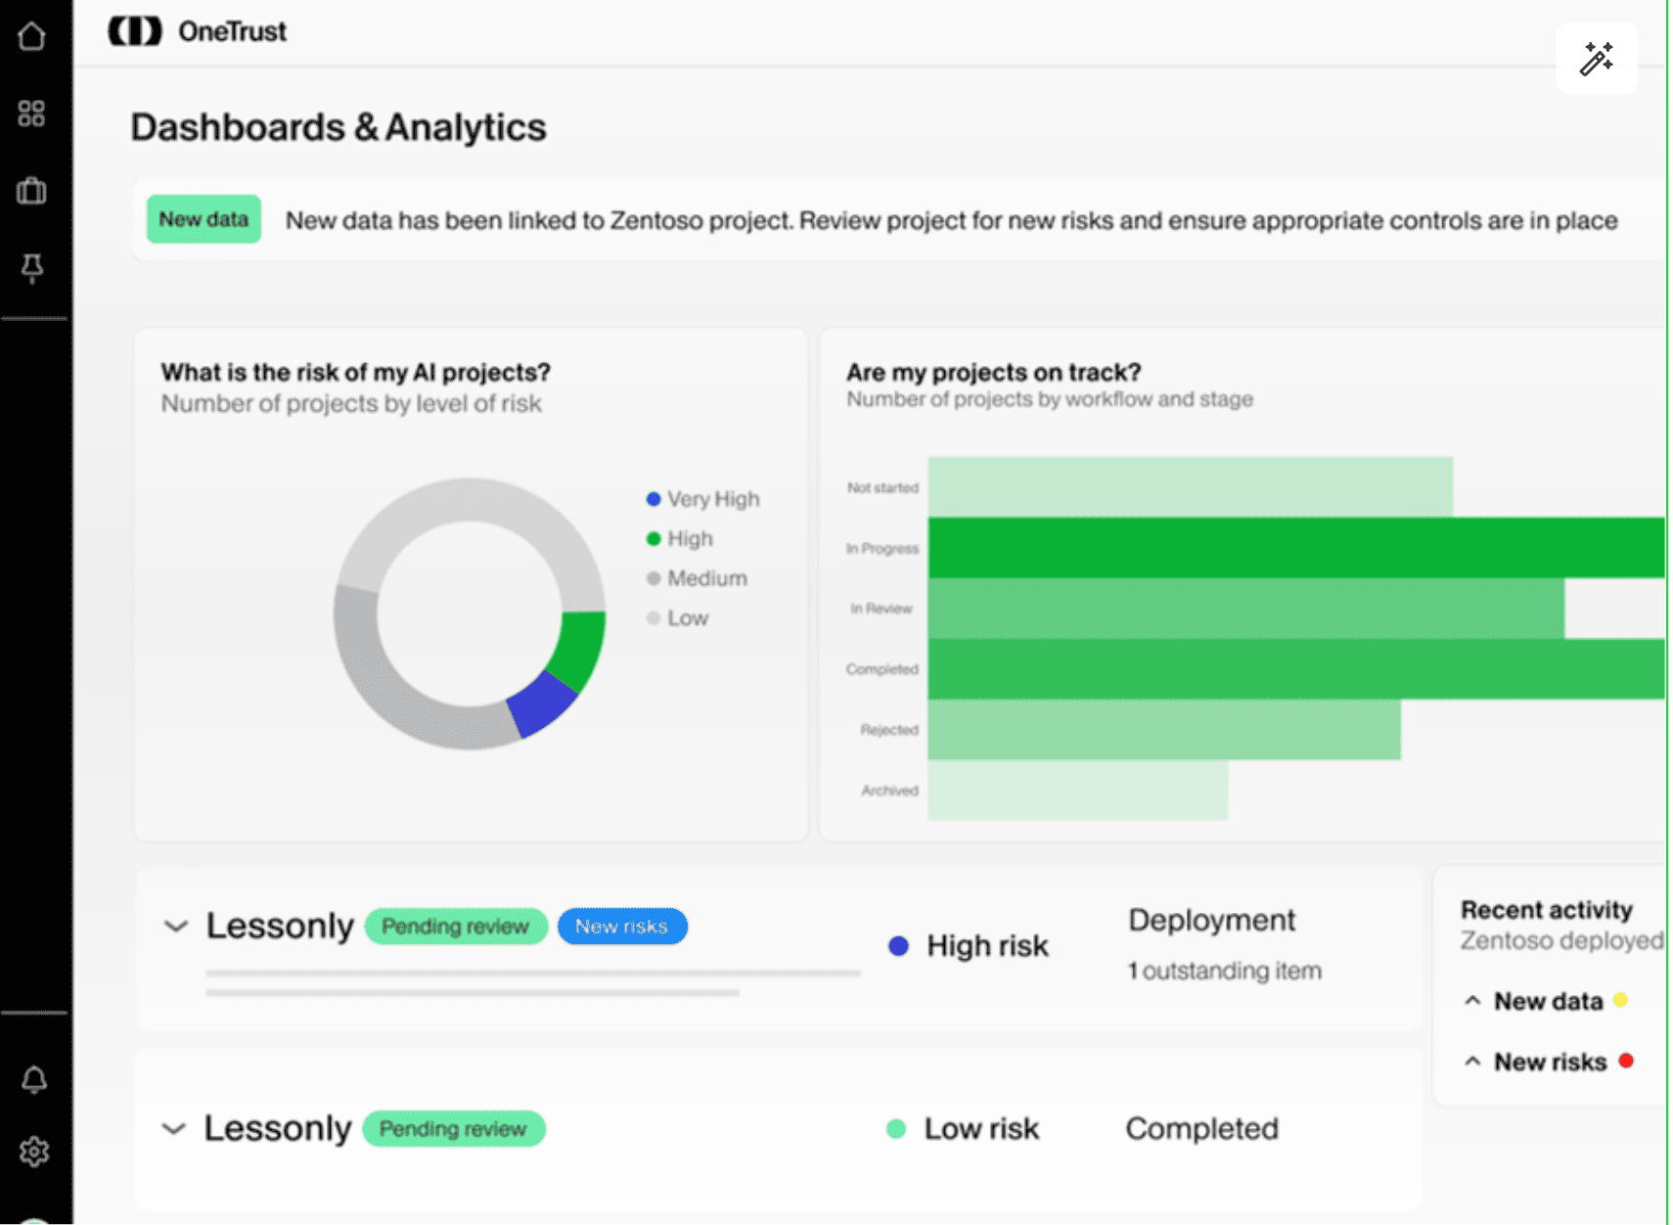Click the Archived bar
Screen dimensions: 1673x1225
pyautogui.click(x=1077, y=791)
